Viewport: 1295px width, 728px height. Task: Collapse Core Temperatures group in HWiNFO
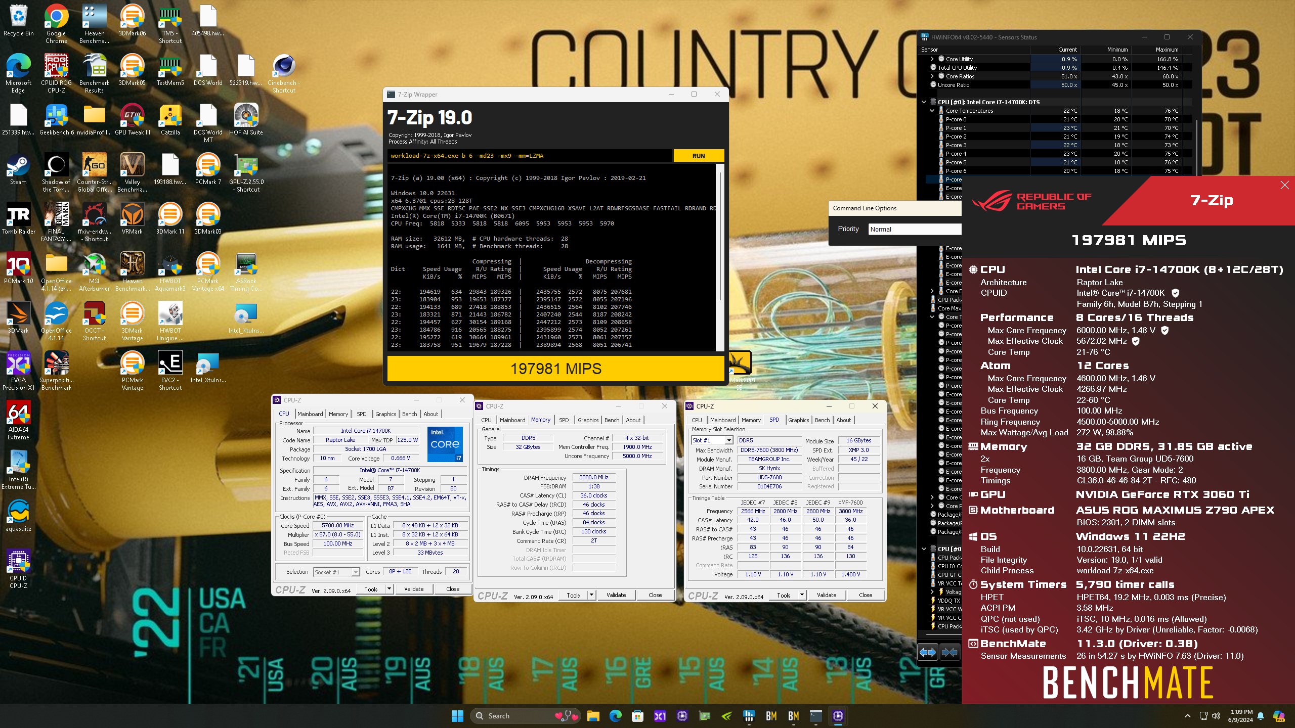932,111
